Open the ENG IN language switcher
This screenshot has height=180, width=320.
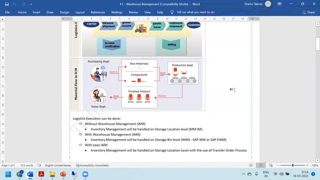coord(265,174)
